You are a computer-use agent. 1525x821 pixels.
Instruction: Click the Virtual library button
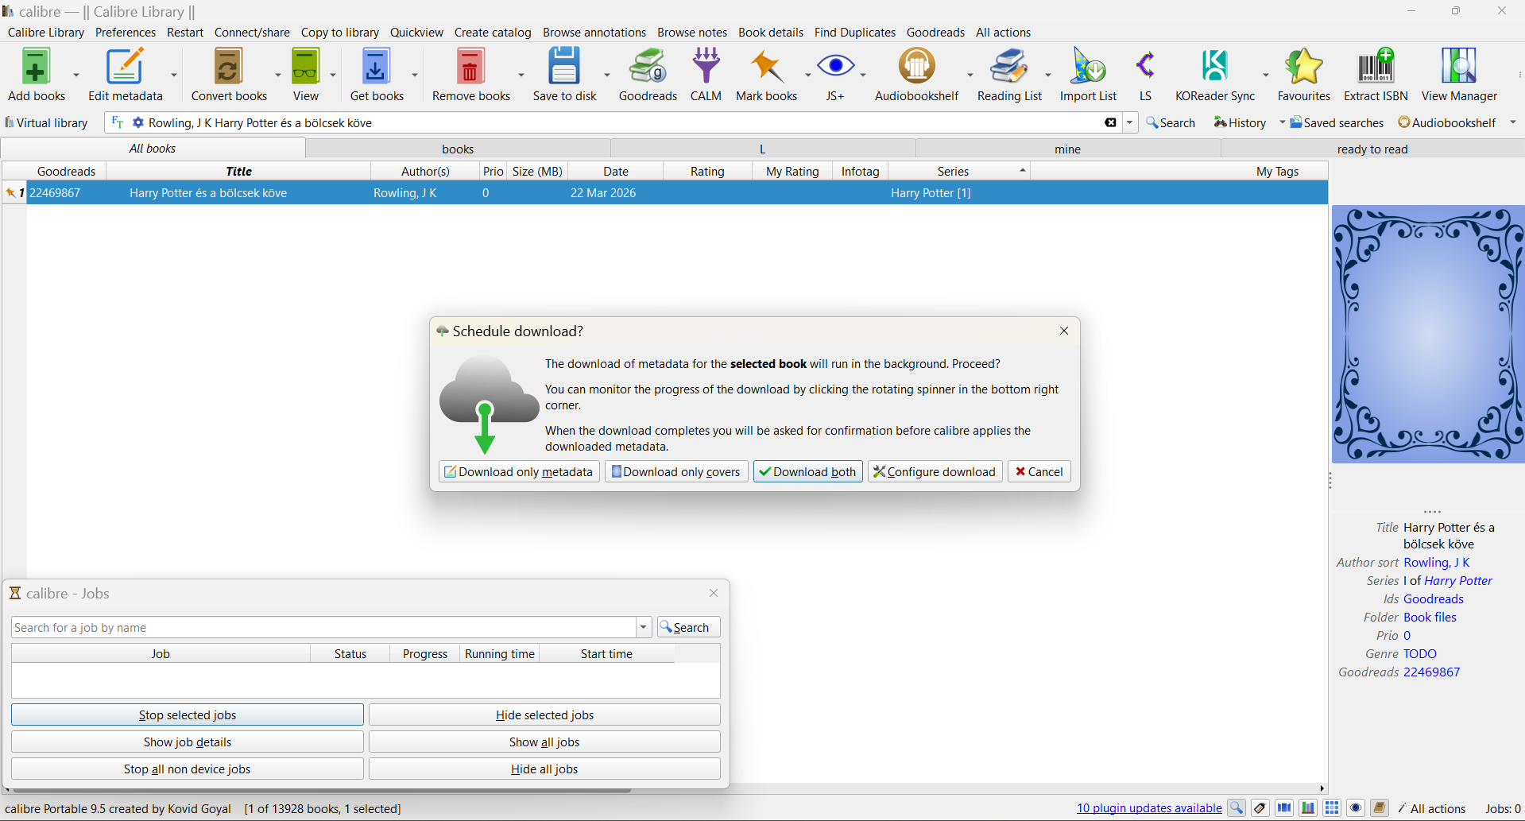coord(46,122)
